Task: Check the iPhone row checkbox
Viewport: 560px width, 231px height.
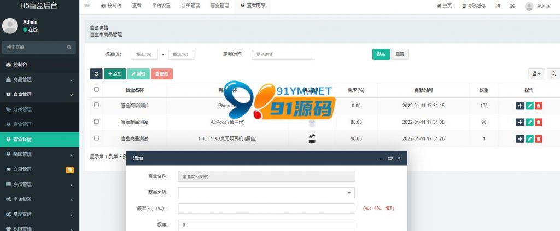Action: (x=96, y=105)
